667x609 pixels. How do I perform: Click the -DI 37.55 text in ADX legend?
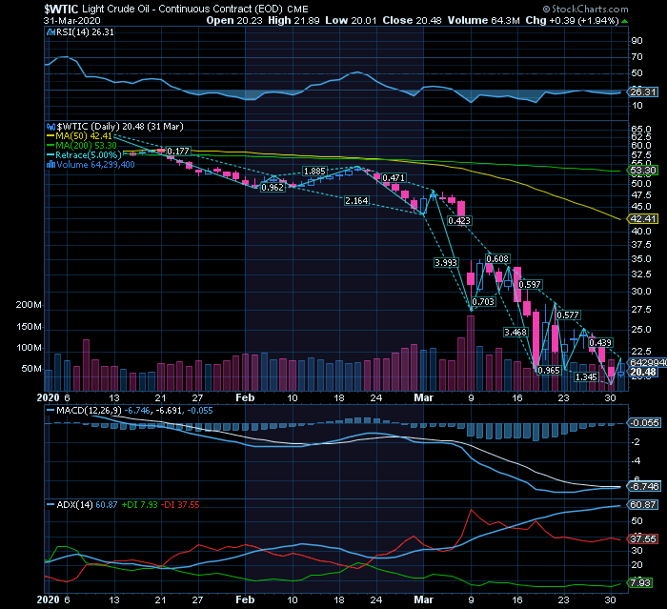pyautogui.click(x=180, y=505)
